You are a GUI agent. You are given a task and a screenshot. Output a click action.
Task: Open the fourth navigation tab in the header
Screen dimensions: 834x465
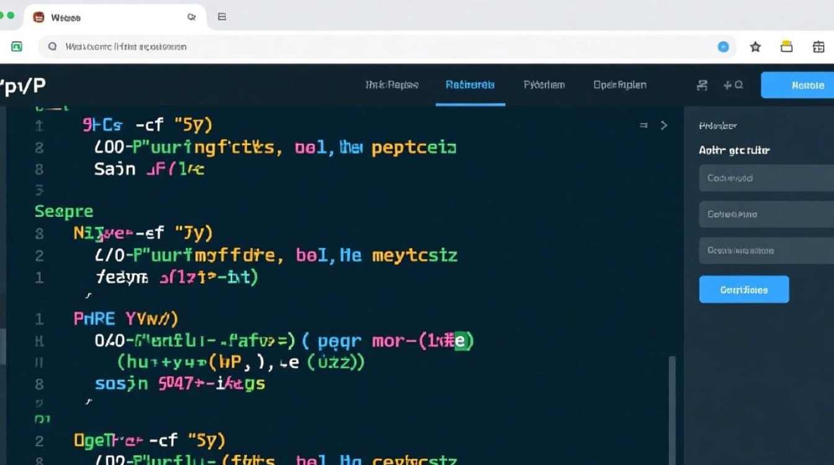[x=619, y=85]
